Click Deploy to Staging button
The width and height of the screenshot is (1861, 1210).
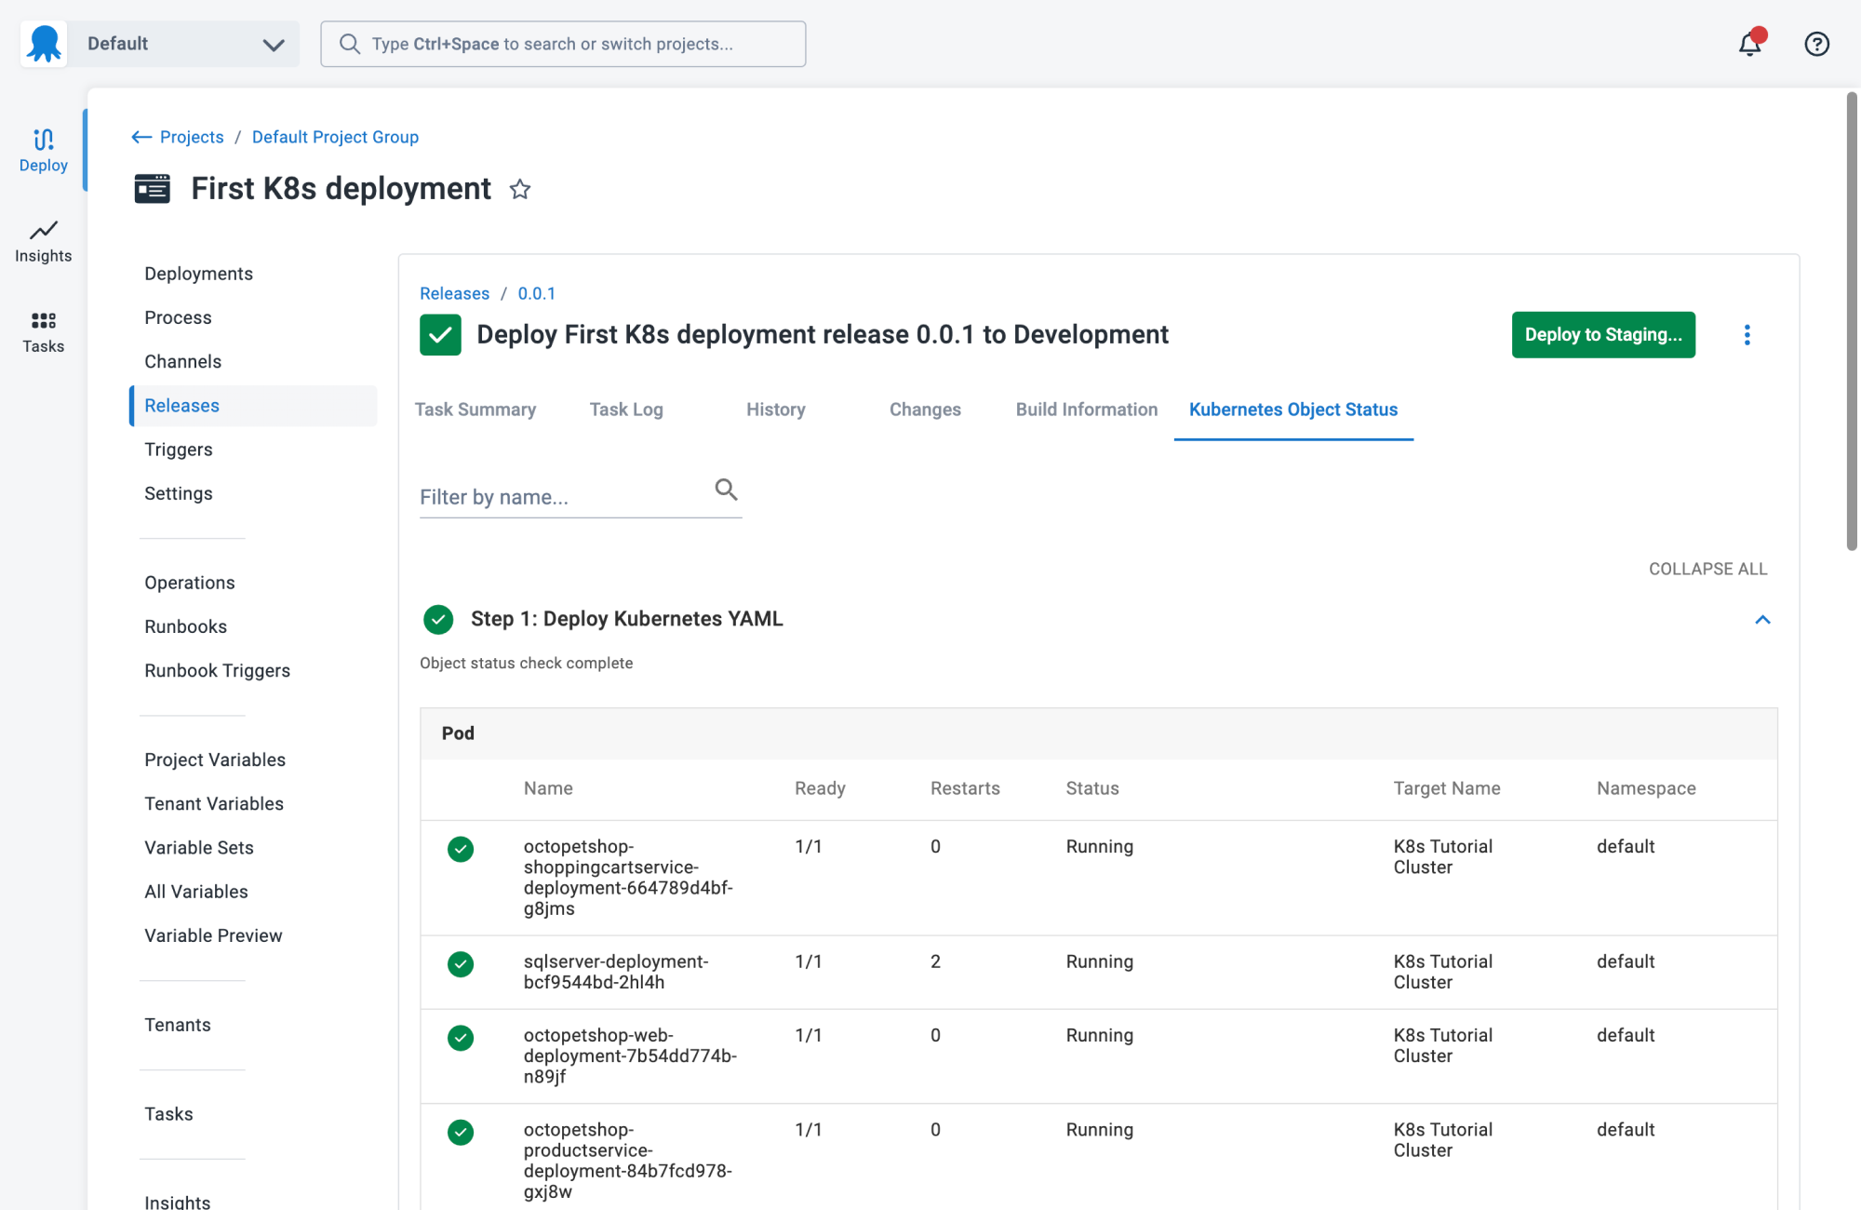pos(1604,334)
